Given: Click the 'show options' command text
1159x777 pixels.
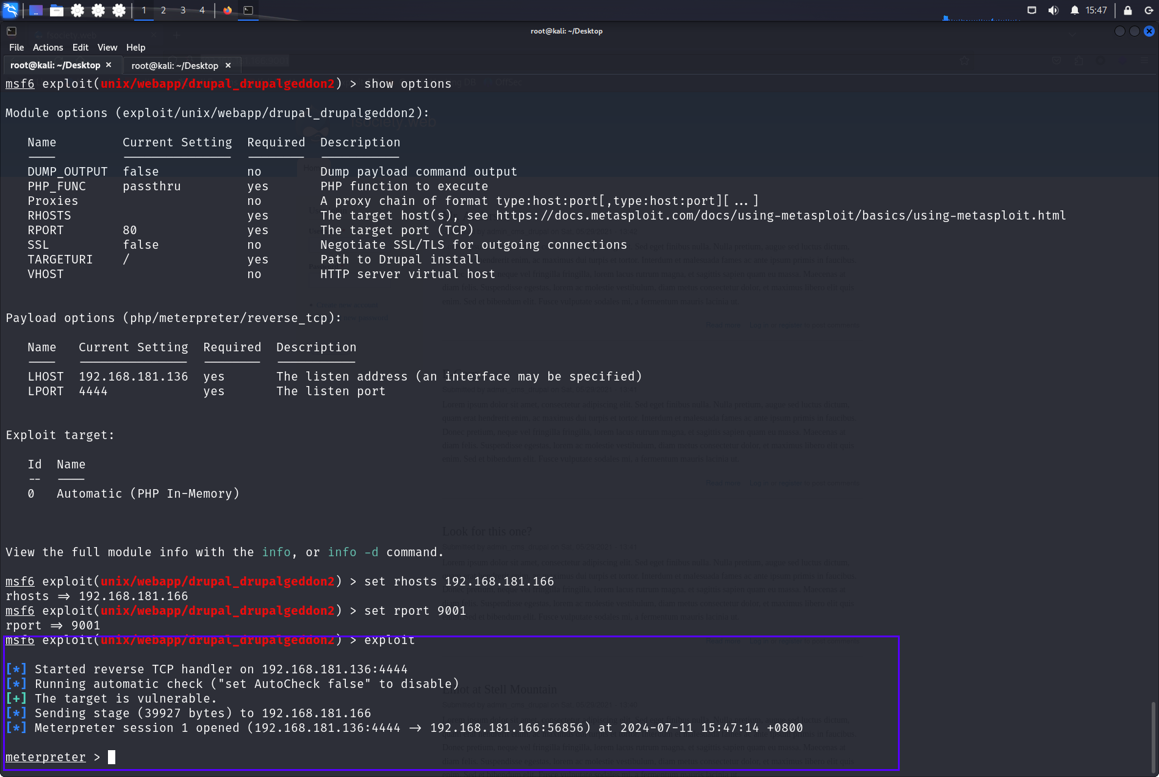Looking at the screenshot, I should tap(408, 84).
